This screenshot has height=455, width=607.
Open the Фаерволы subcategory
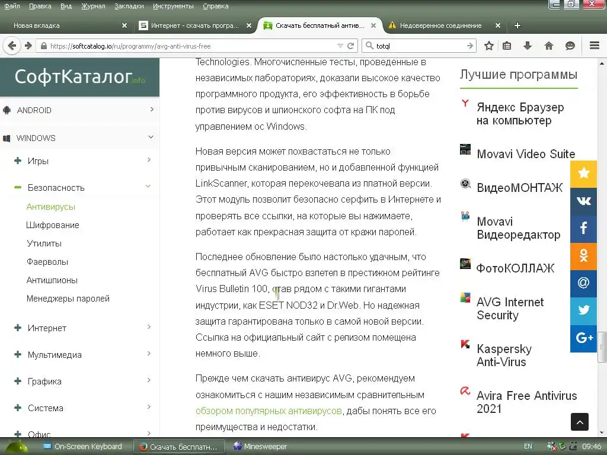[47, 262]
